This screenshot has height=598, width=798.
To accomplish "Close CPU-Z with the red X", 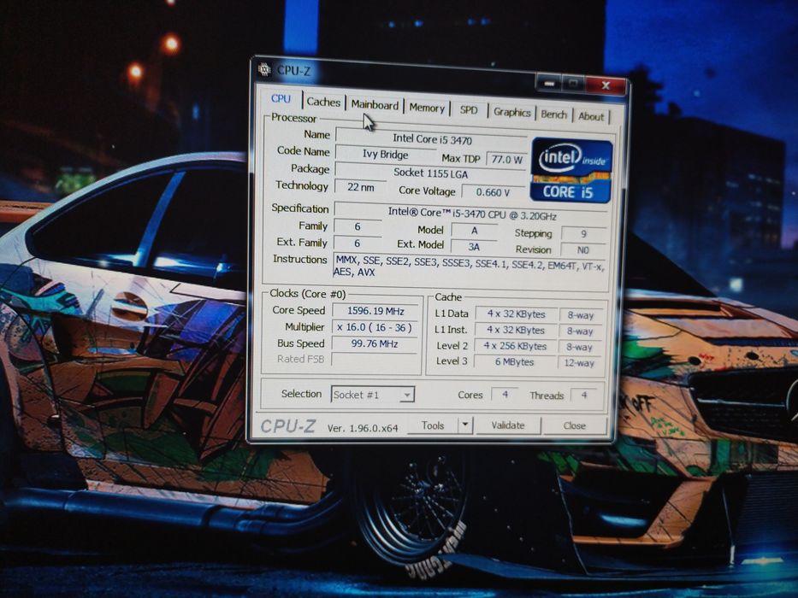I will coord(606,86).
